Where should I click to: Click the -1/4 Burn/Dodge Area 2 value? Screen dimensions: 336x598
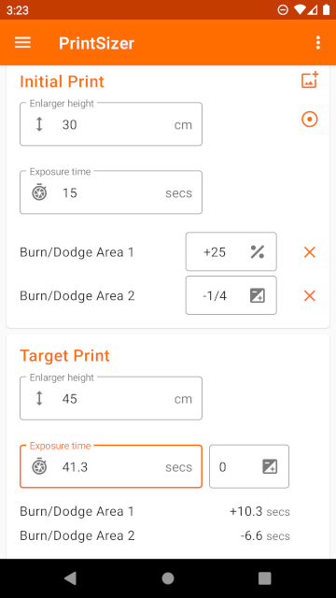(215, 295)
